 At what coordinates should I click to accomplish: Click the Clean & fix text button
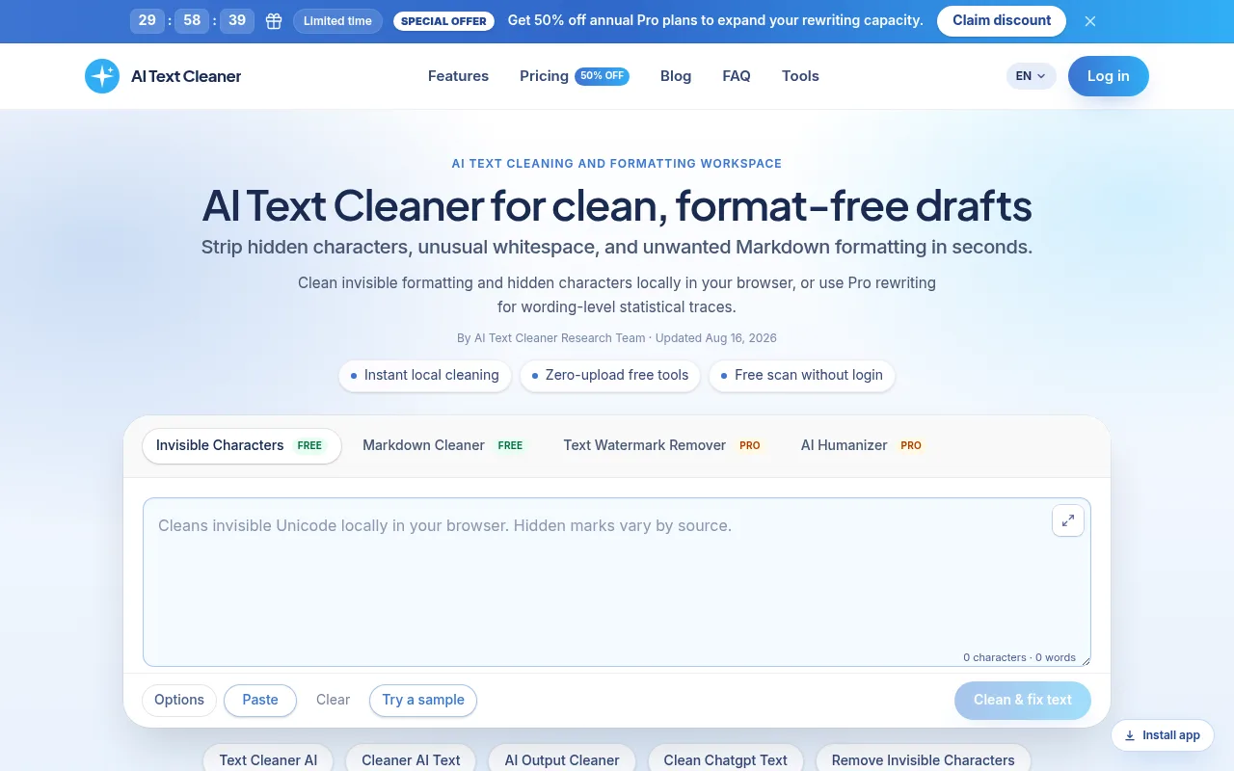(x=1023, y=701)
